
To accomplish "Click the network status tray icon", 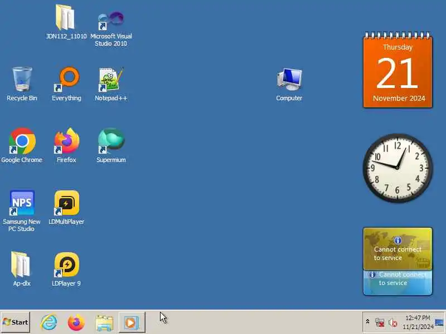I will [380, 323].
